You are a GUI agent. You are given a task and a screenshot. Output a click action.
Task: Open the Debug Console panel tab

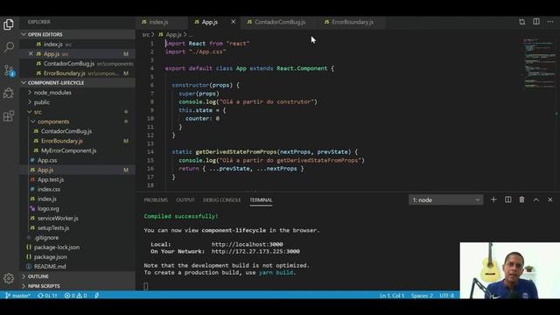point(221,200)
